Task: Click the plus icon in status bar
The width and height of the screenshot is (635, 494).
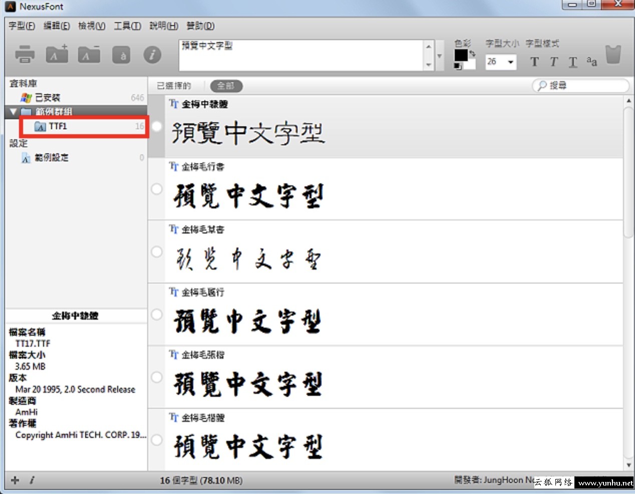Action: pos(15,480)
